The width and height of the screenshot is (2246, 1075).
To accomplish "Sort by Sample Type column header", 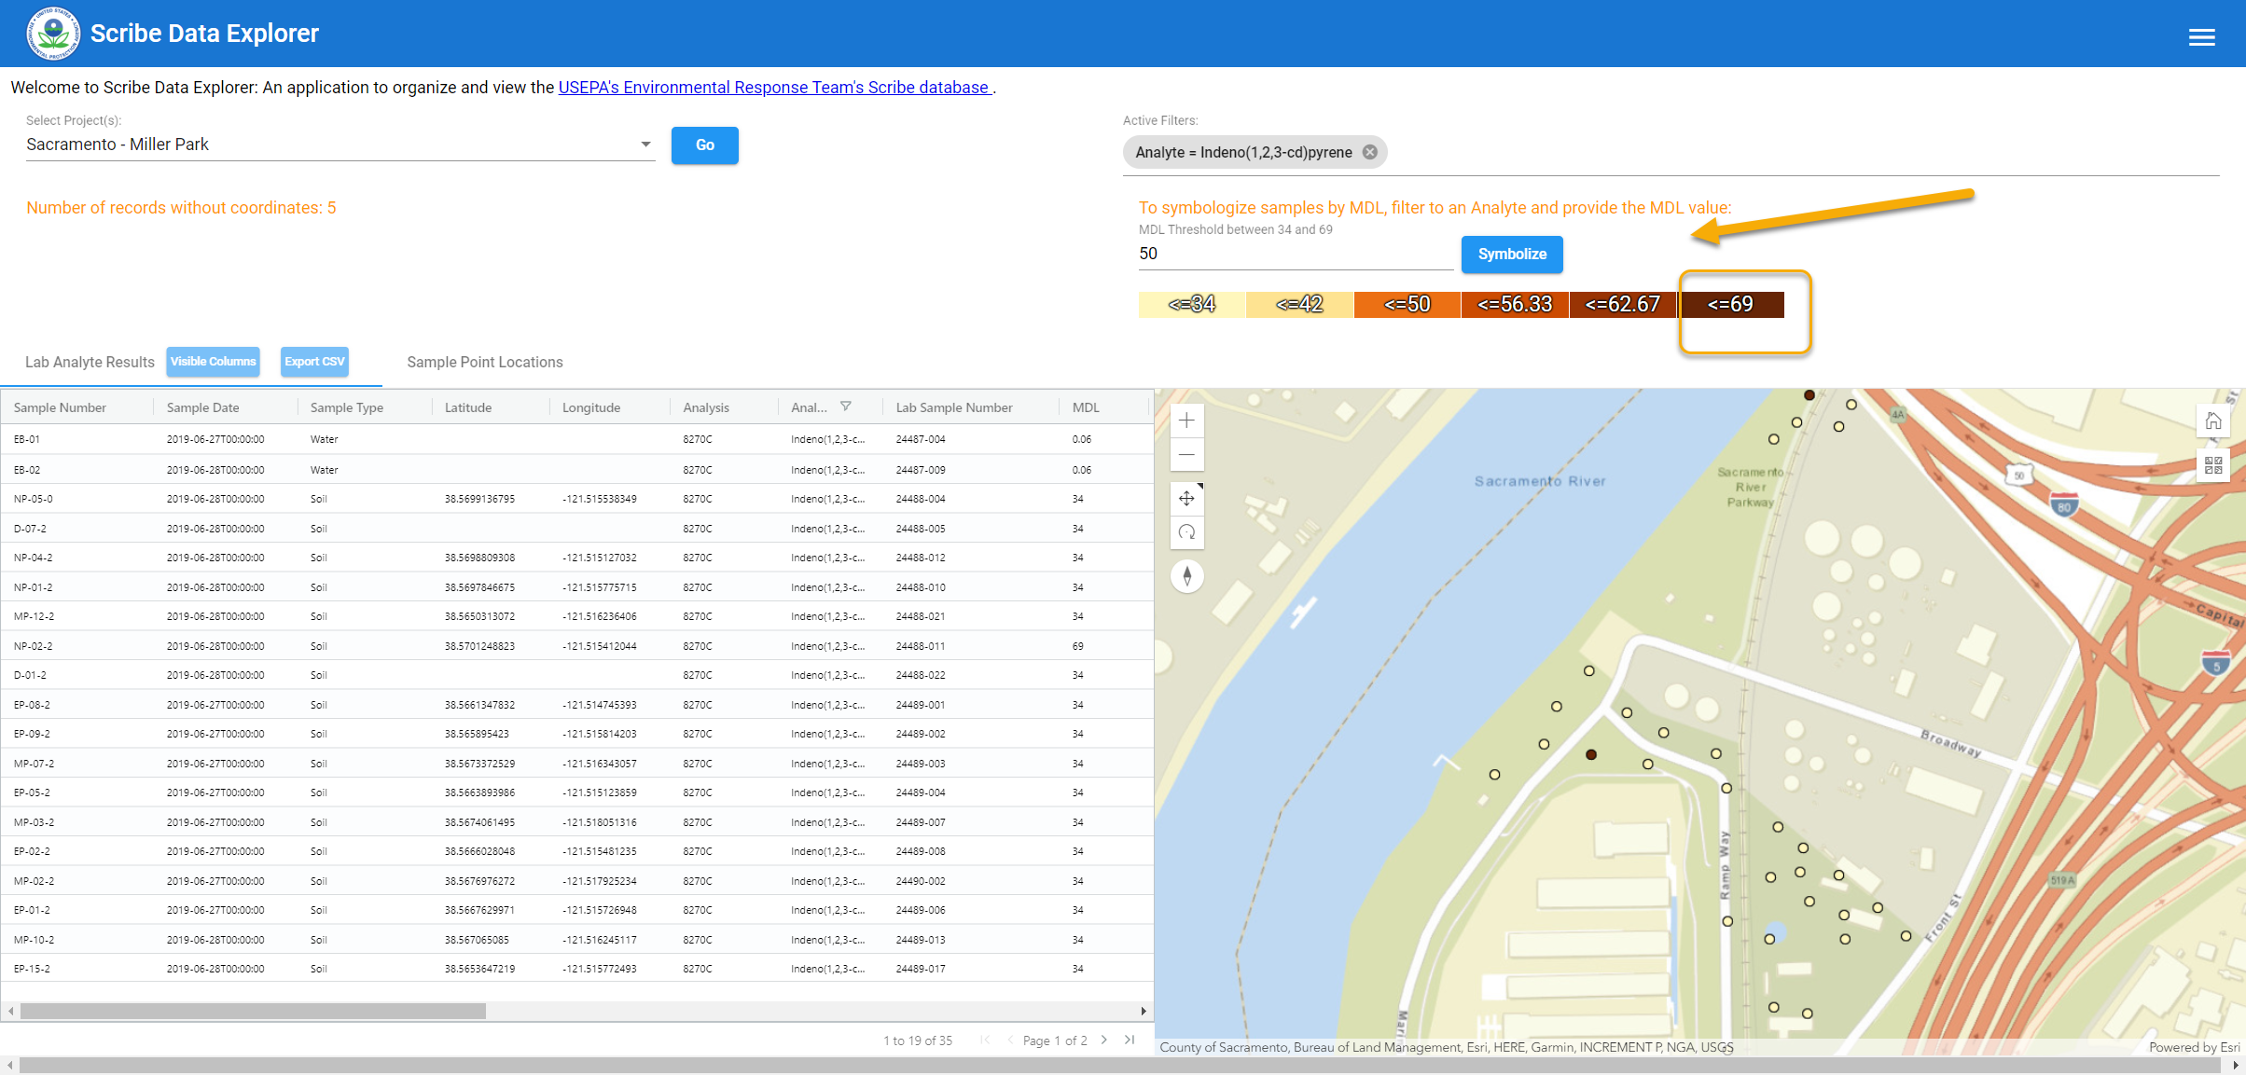I will coord(347,407).
